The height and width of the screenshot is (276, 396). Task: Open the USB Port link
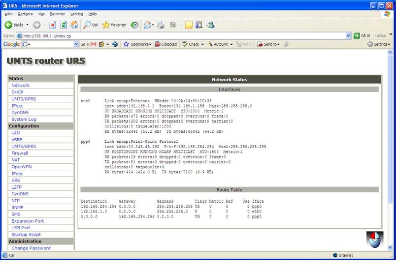coord(21,228)
